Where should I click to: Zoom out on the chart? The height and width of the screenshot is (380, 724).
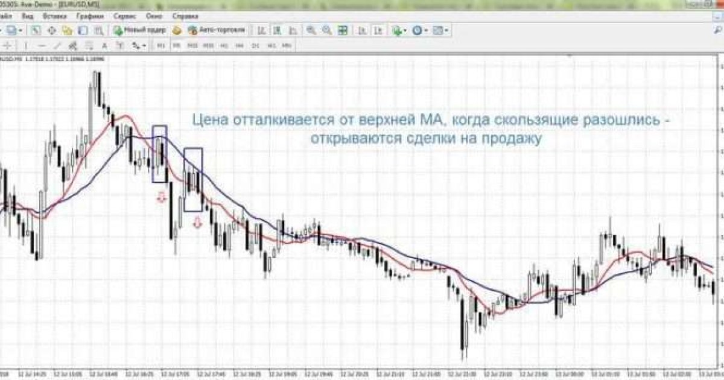tap(327, 30)
